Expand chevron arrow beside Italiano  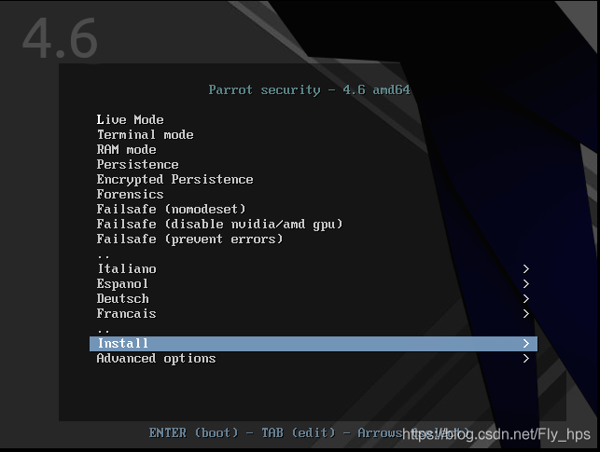(x=526, y=269)
